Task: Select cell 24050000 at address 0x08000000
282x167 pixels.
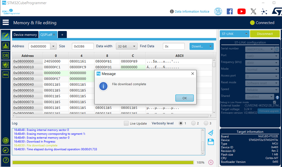Action: click(x=56, y=61)
